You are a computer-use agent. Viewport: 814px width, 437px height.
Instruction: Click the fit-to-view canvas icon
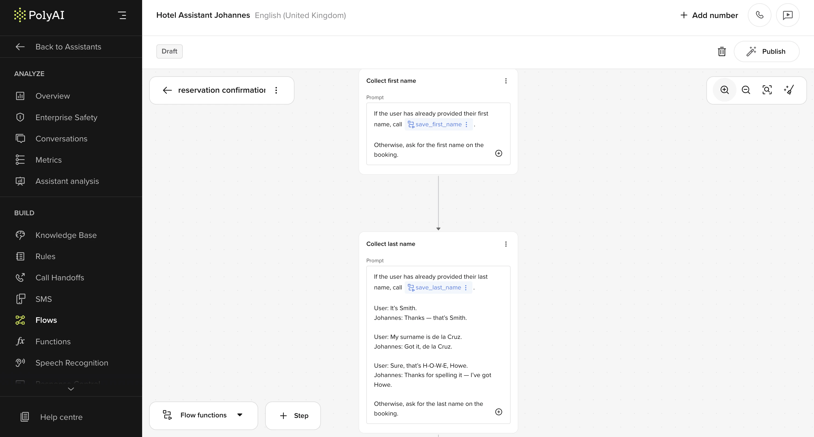click(767, 90)
